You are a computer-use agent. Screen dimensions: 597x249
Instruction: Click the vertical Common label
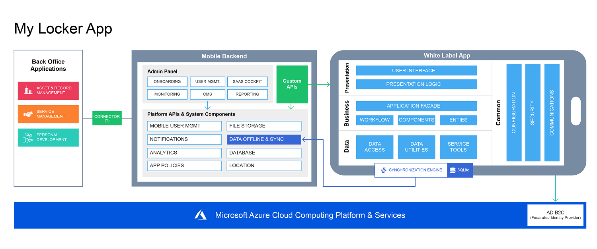click(498, 113)
